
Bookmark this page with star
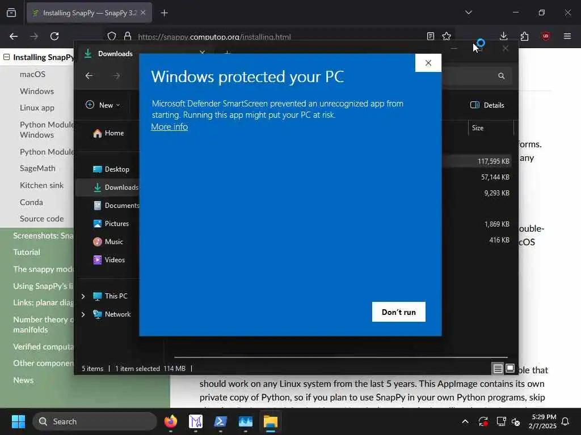point(447,36)
